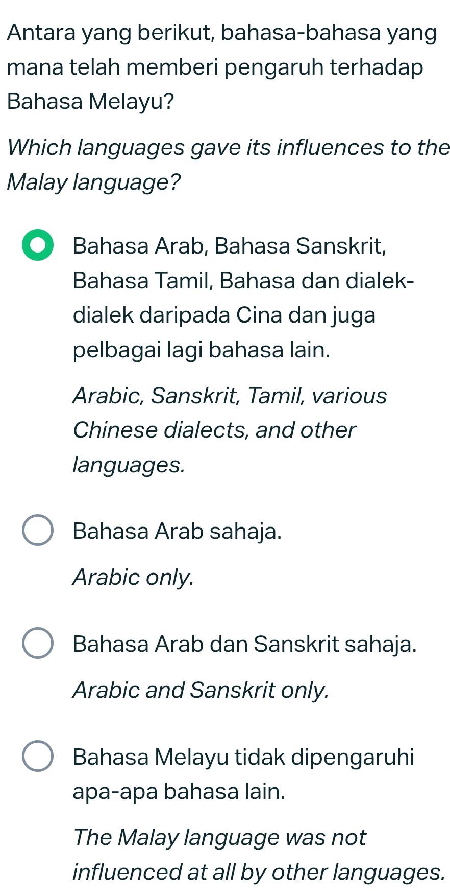
Task: Tap the "Arabic only." translation text
Action: (134, 577)
